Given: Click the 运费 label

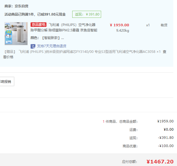Looking at the screenshot, I should click(x=134, y=130).
